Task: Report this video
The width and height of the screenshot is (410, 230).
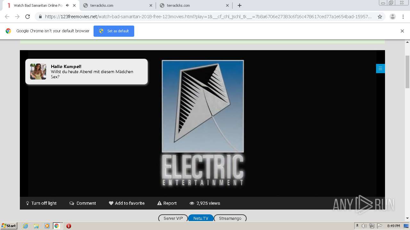Action: click(x=167, y=203)
